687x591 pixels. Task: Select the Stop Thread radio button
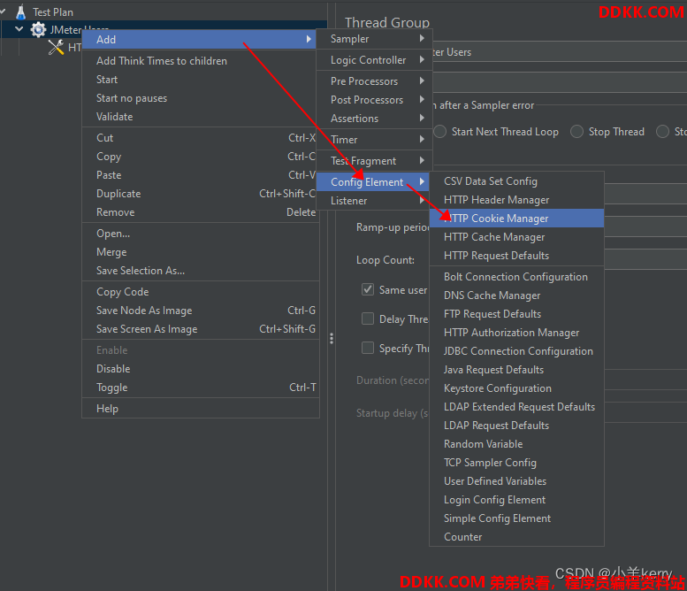[x=576, y=132]
